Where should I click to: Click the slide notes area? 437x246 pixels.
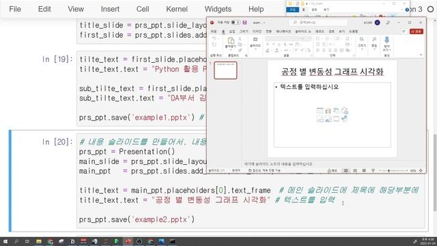[279, 164]
